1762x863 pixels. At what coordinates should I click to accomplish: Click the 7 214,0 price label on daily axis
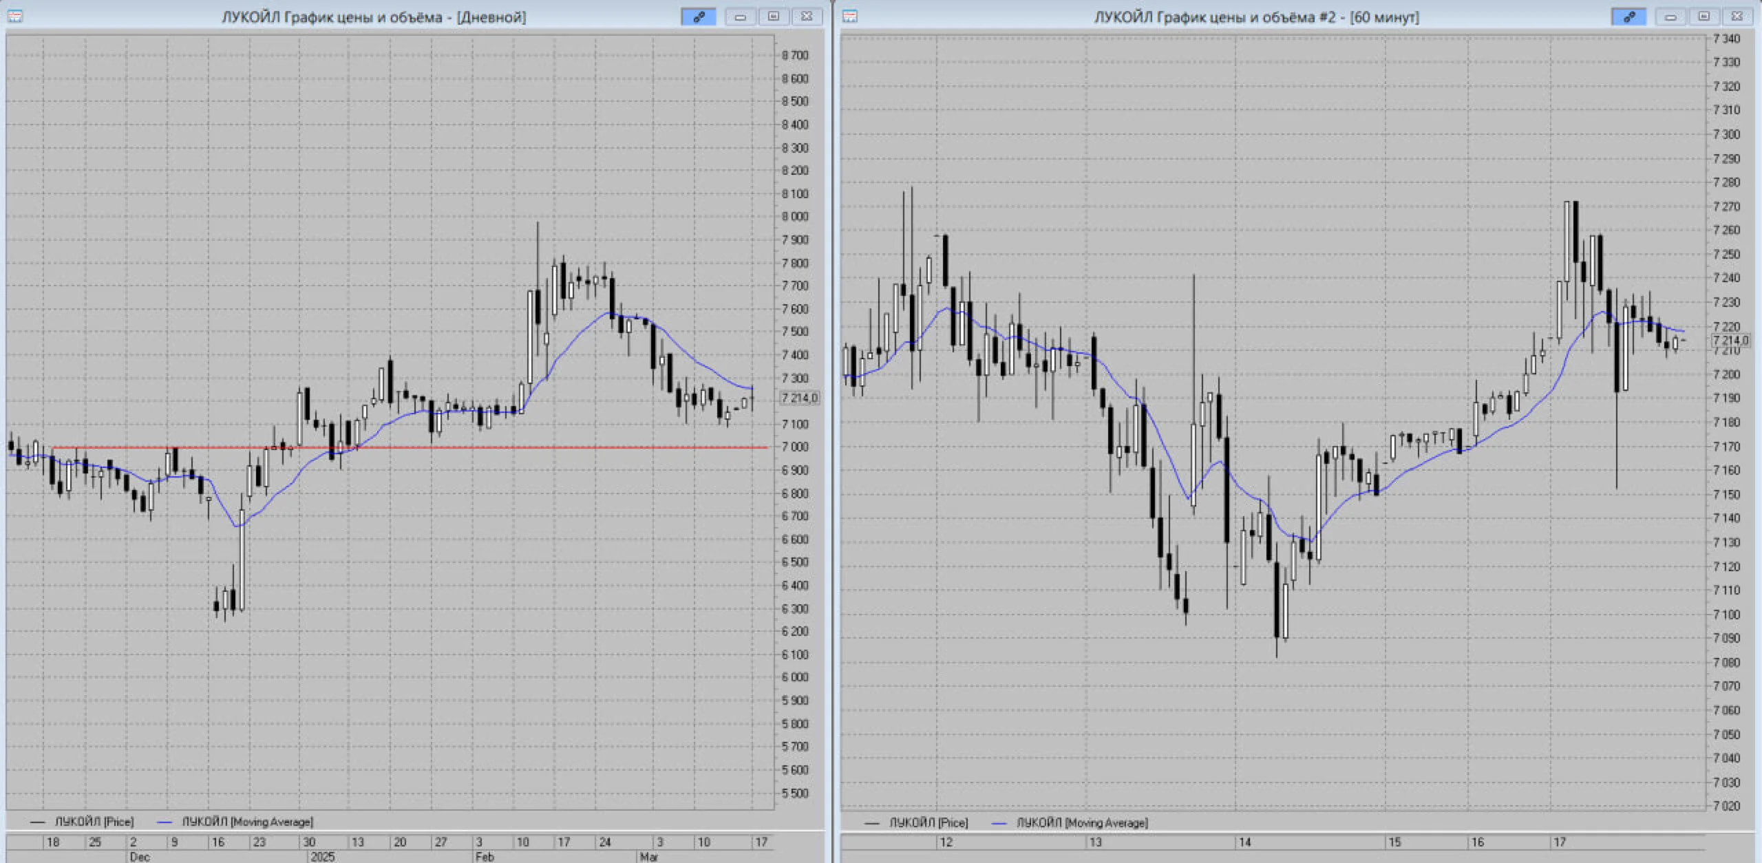point(799,398)
